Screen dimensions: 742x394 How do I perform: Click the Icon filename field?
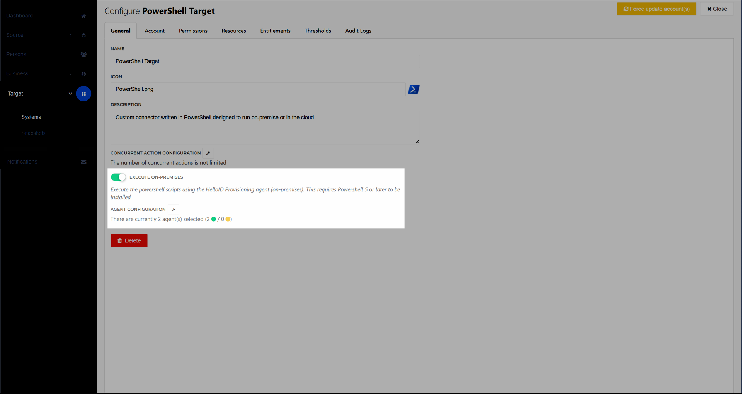point(258,89)
